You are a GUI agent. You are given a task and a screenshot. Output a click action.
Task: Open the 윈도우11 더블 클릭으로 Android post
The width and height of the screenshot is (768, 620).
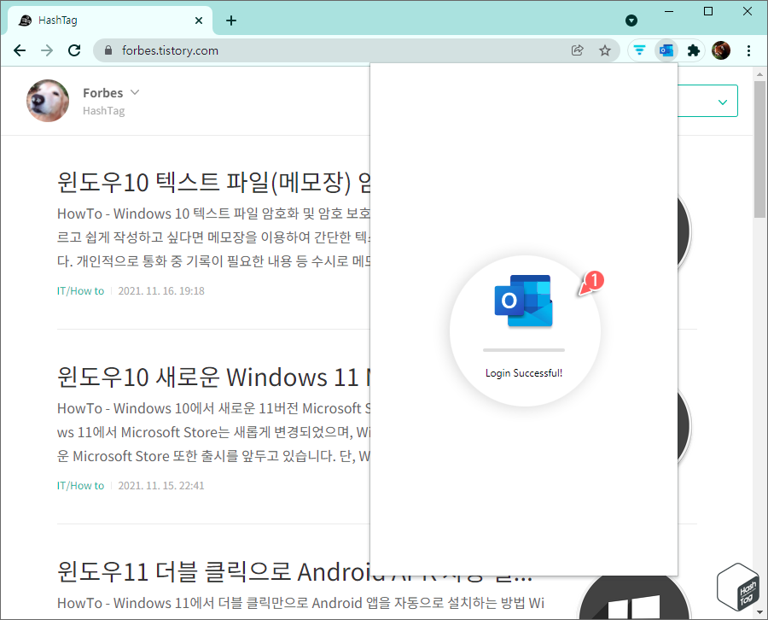point(294,571)
